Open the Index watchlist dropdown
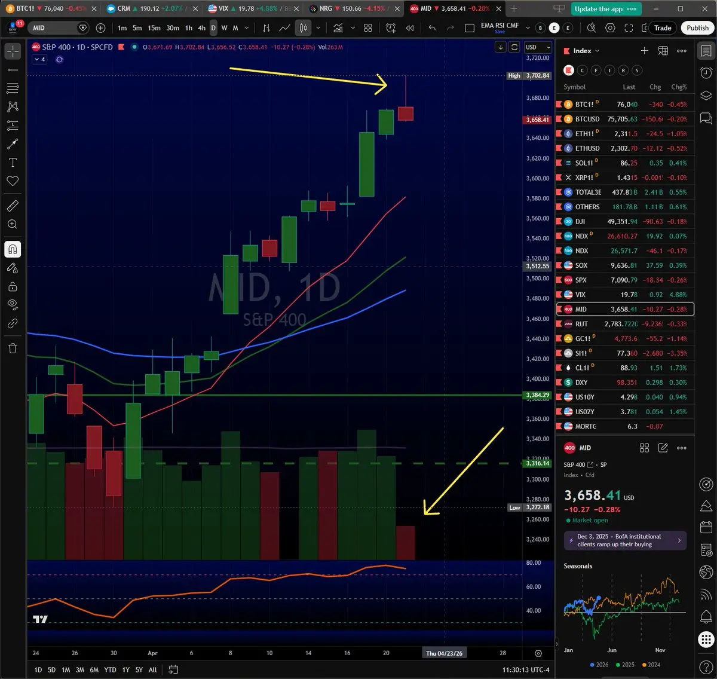717x679 pixels. (x=586, y=51)
